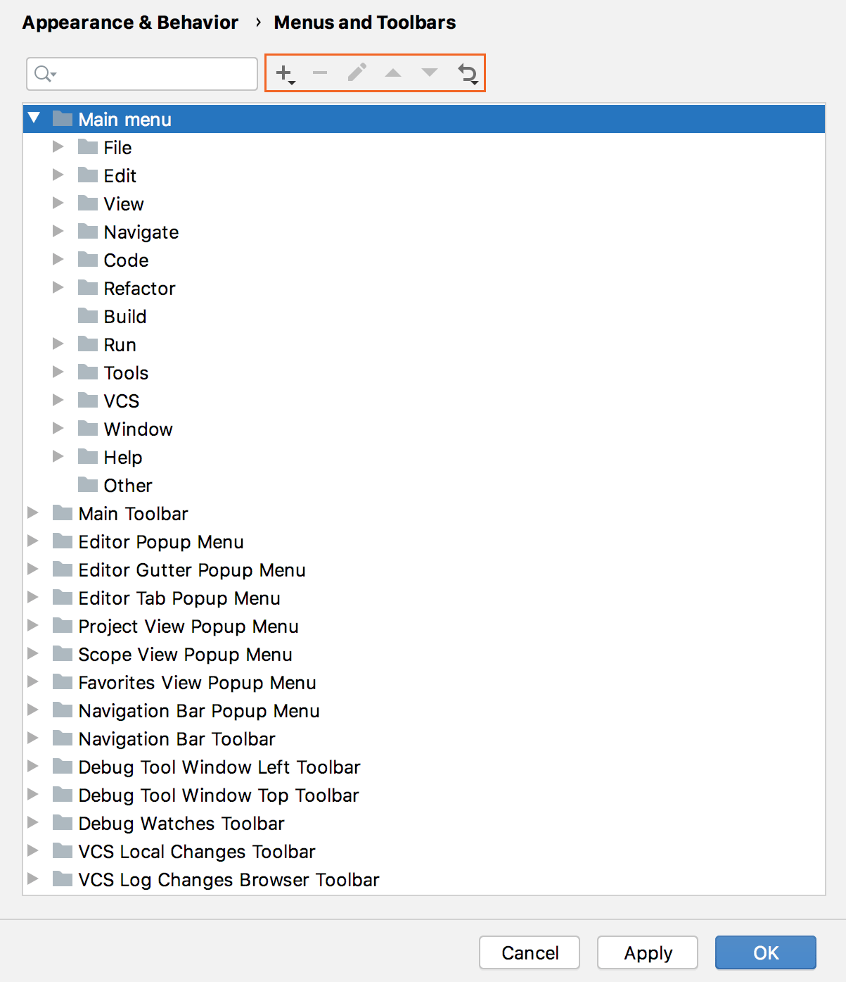Screen dimensions: 846x982
Task: Click the Move Down arrow icon
Action: point(430,73)
